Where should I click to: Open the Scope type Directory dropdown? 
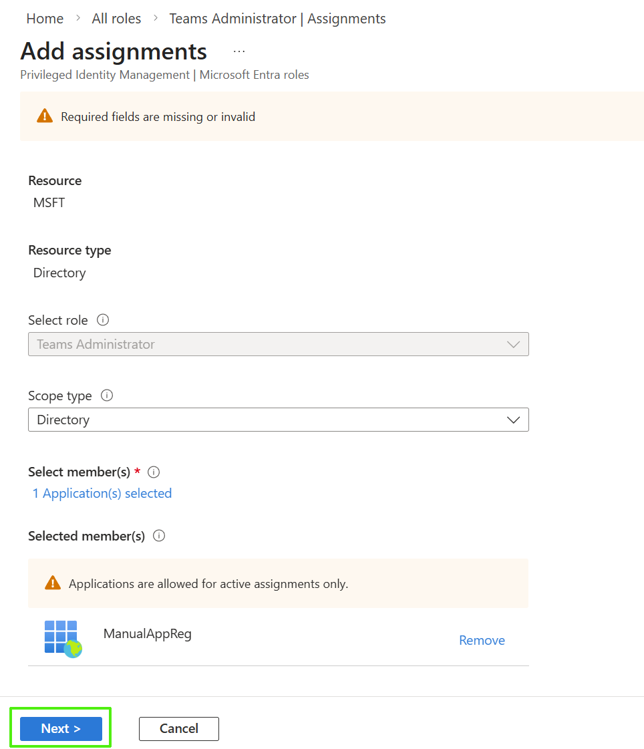pyautogui.click(x=278, y=420)
